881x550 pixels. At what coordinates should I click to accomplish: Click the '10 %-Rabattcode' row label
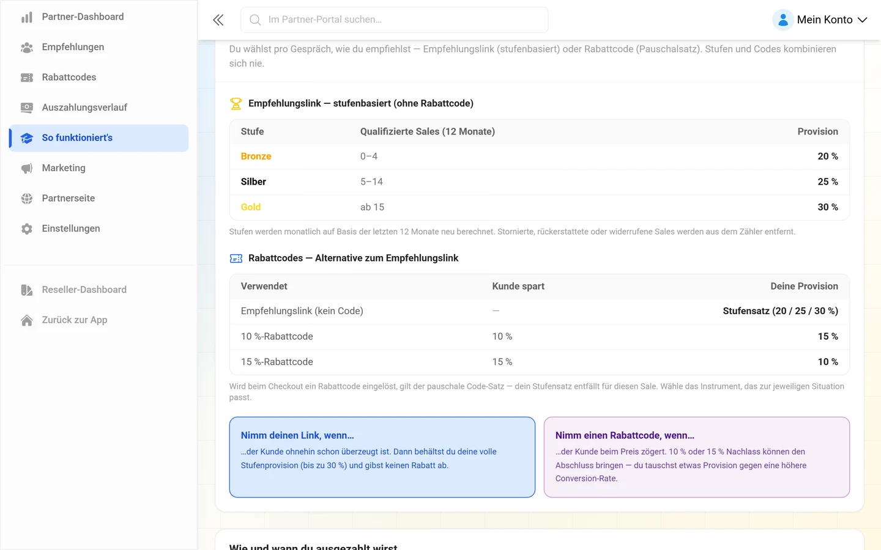pyautogui.click(x=277, y=337)
